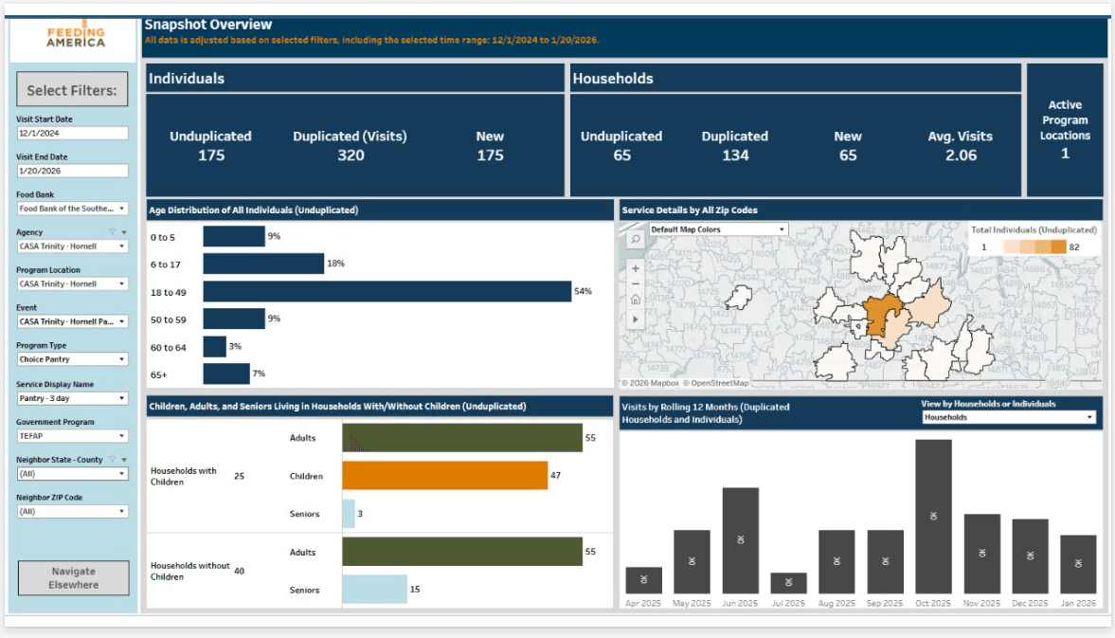Image resolution: width=1115 pixels, height=638 pixels.
Task: Click filter funnel icon beside Agency
Action: (112, 232)
